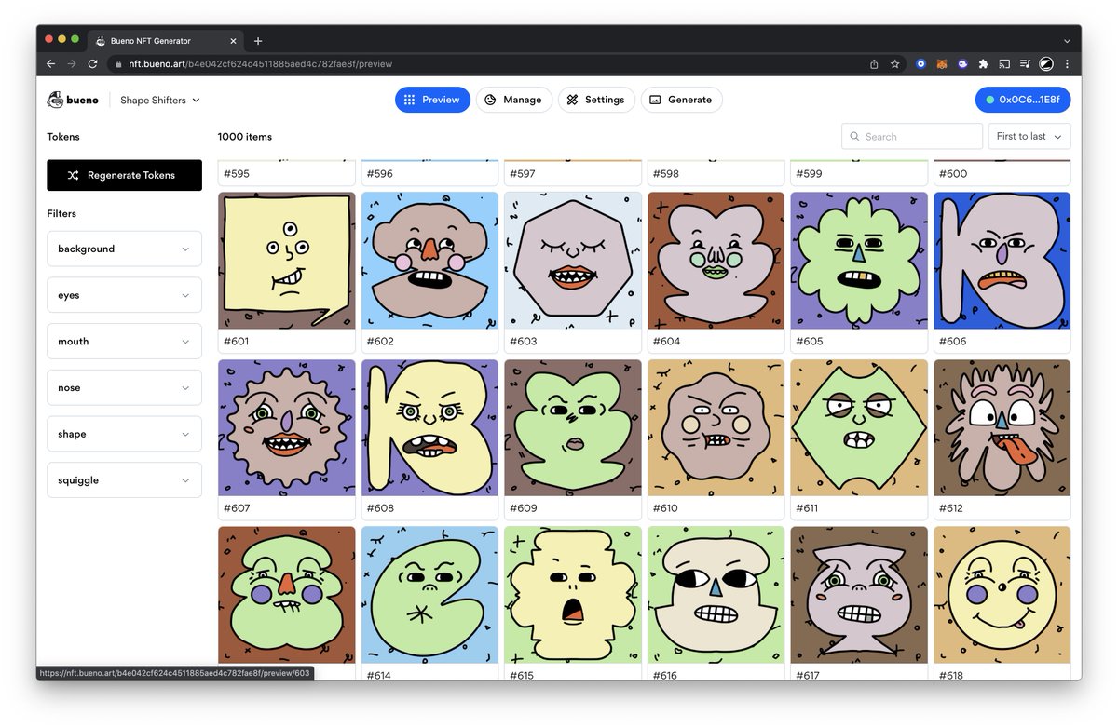Go to the Generate tab
The height and width of the screenshot is (728, 1118).
click(681, 100)
